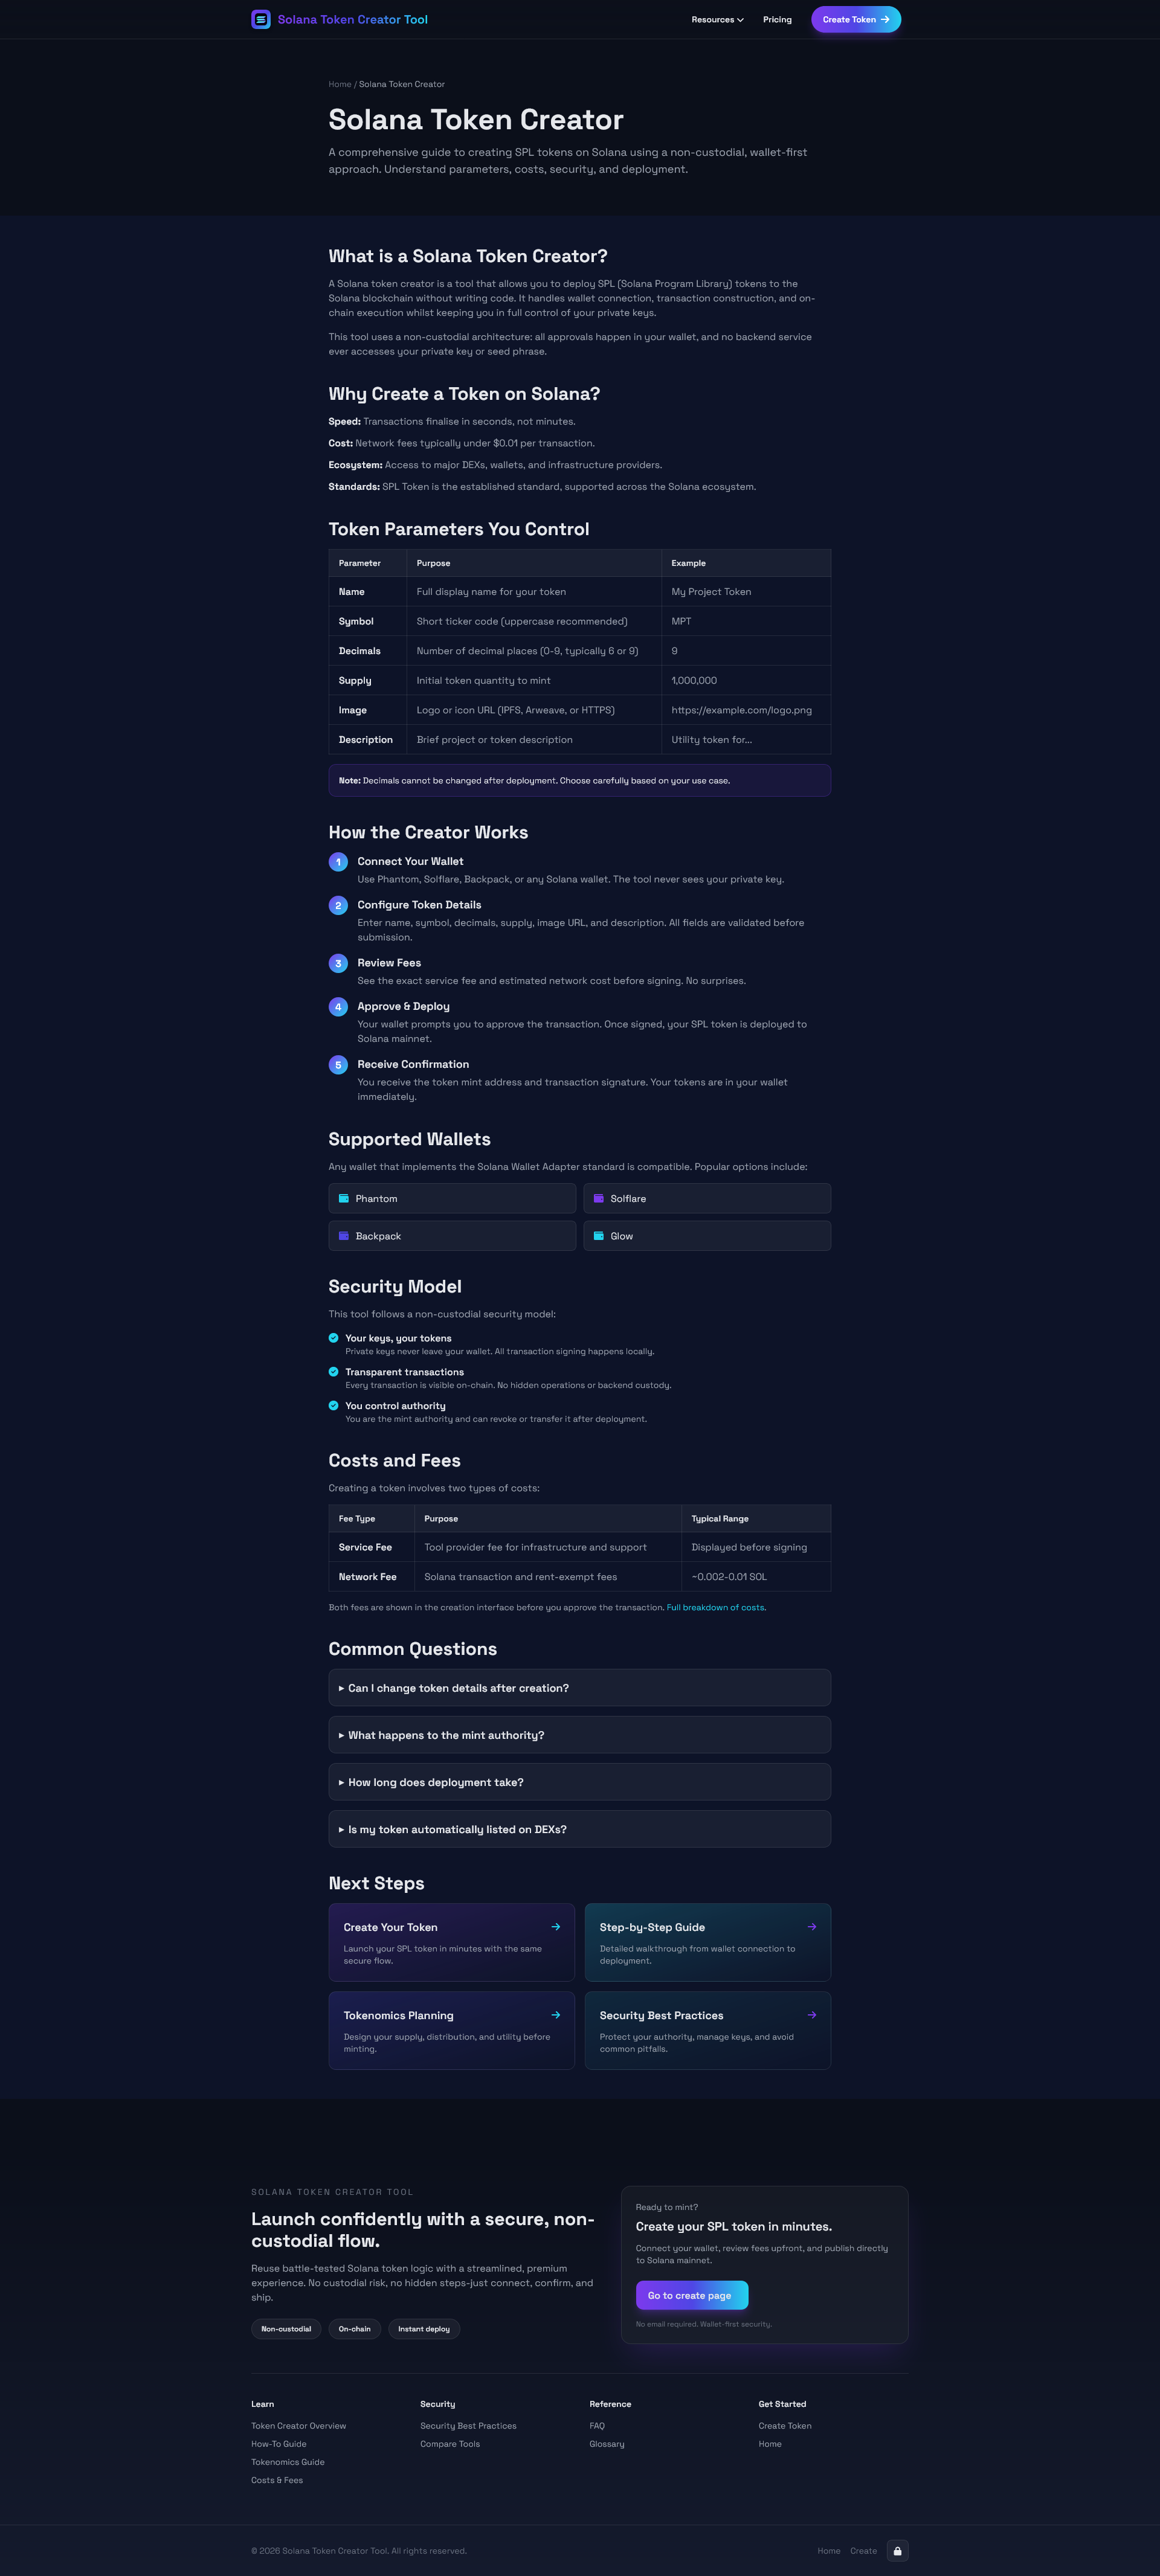1160x2576 pixels.
Task: Select the Phantom wallet icon
Action: coord(345,1198)
